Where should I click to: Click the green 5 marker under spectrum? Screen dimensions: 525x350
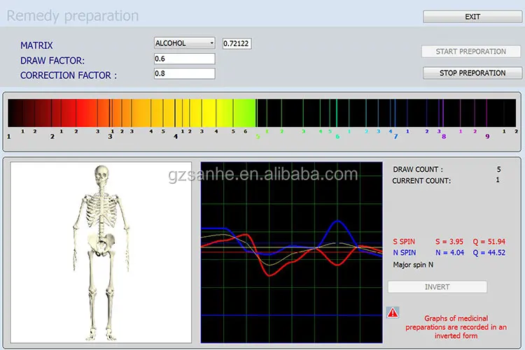tap(257, 137)
